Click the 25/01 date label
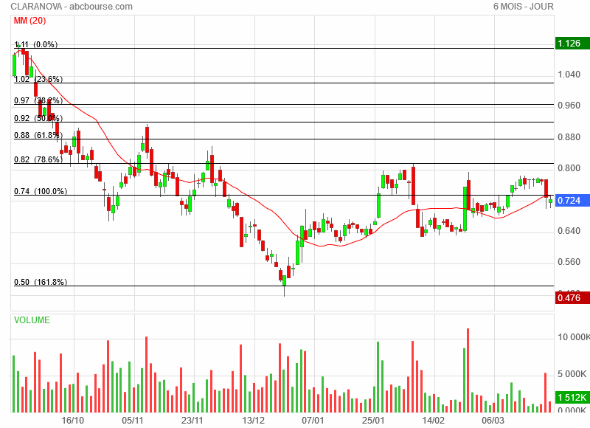590x428 pixels. coord(373,421)
